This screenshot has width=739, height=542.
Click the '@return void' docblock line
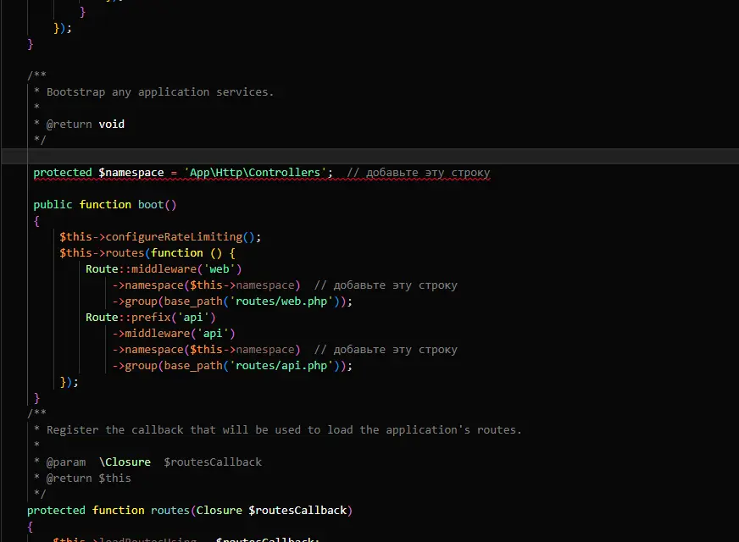coord(86,124)
